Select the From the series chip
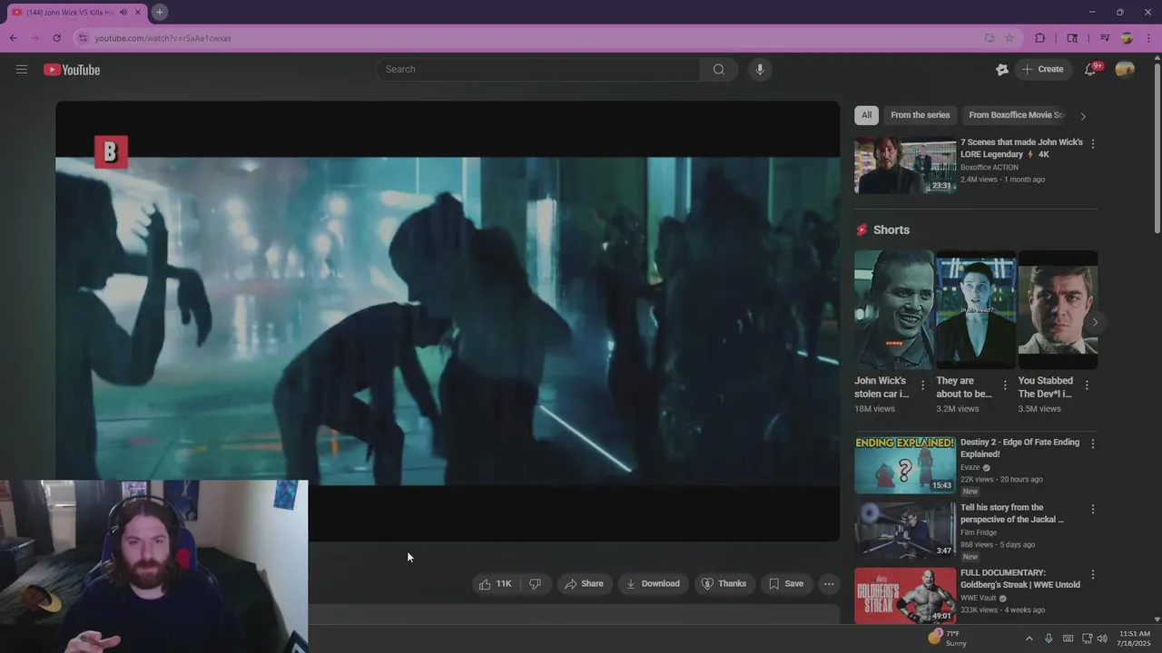 pyautogui.click(x=921, y=115)
